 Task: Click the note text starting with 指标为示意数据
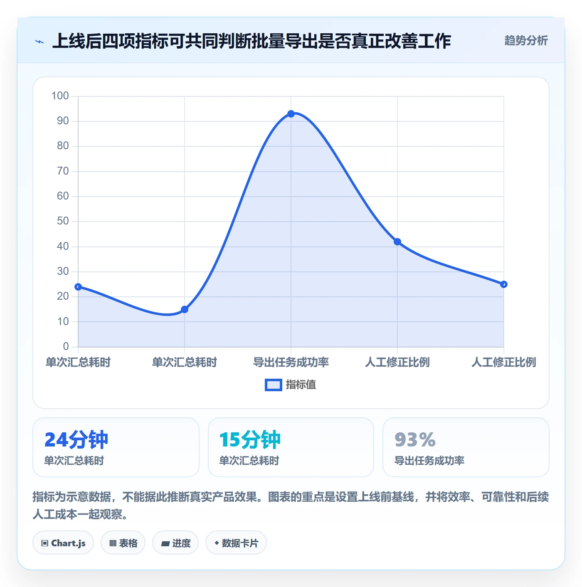[291, 506]
